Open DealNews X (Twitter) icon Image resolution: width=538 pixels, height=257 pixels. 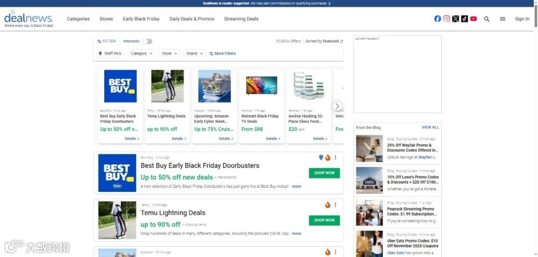point(455,19)
